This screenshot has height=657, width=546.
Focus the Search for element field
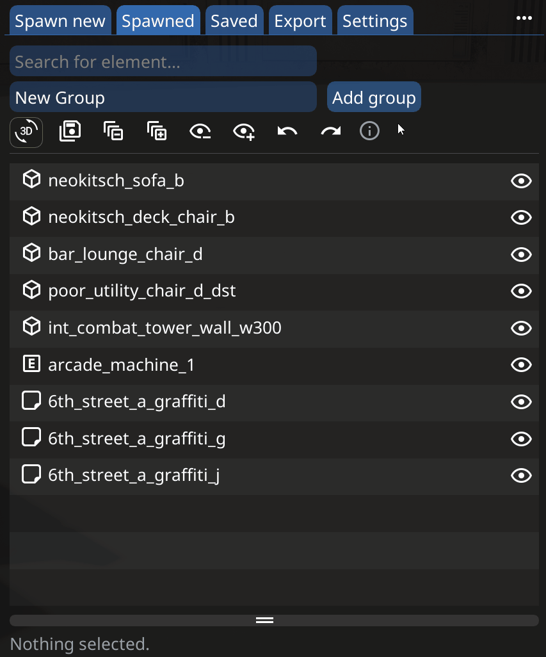tap(163, 61)
